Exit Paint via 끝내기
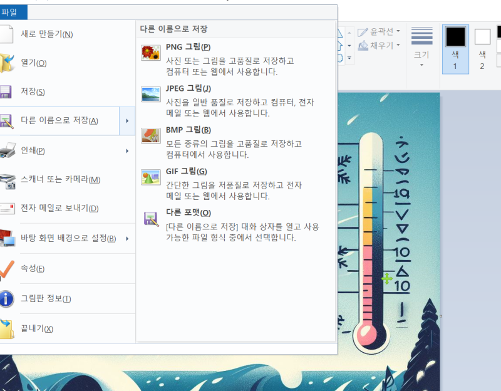This screenshot has height=391, width=501. tap(38, 328)
